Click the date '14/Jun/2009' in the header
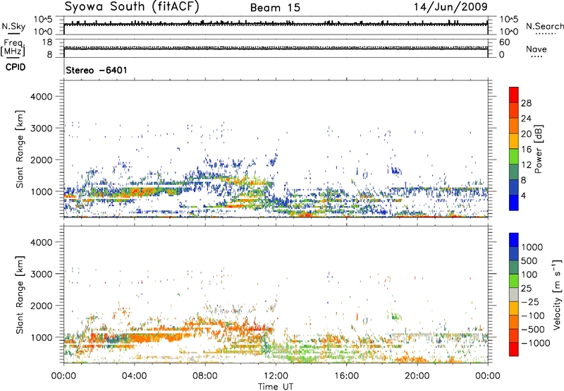Viewport: 564px width, 391px height. tap(450, 6)
